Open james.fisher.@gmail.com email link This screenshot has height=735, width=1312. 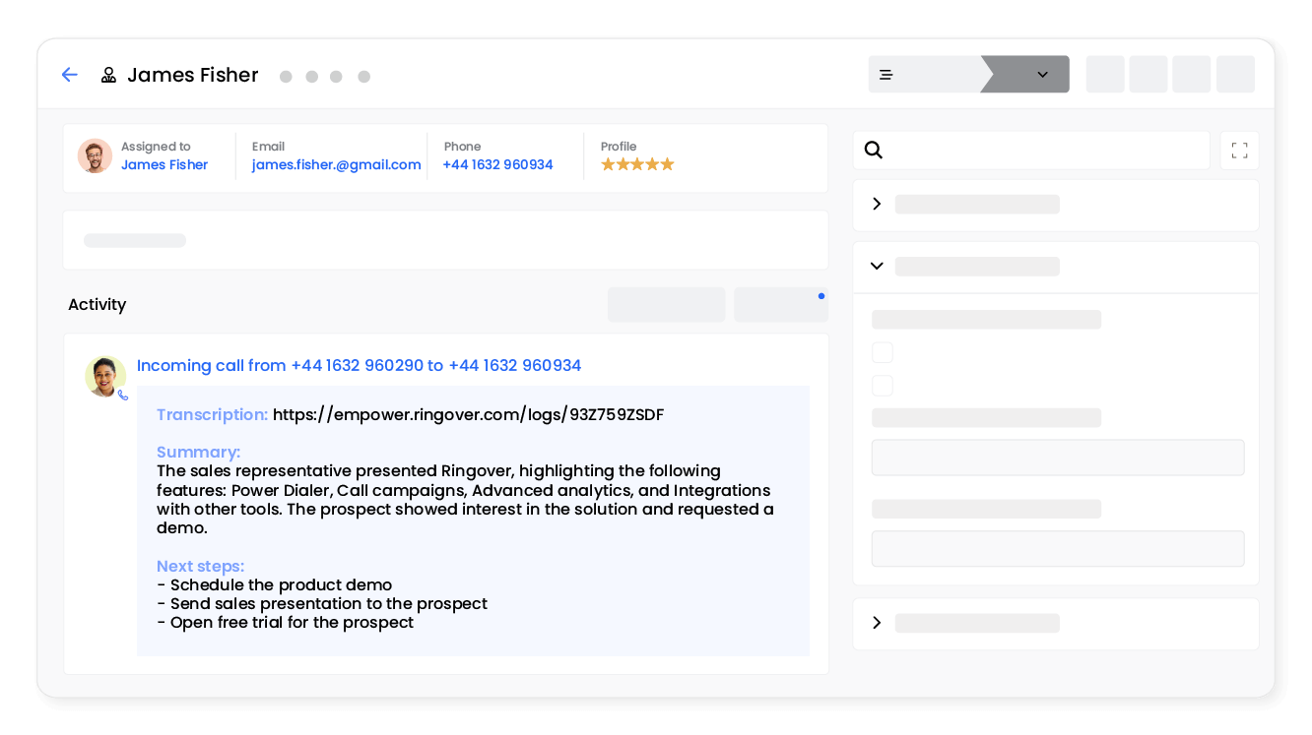336,164
